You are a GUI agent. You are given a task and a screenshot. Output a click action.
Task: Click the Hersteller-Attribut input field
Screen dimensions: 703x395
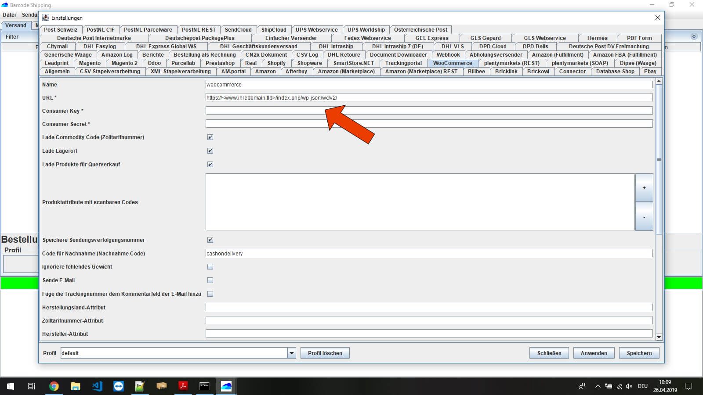pos(429,334)
